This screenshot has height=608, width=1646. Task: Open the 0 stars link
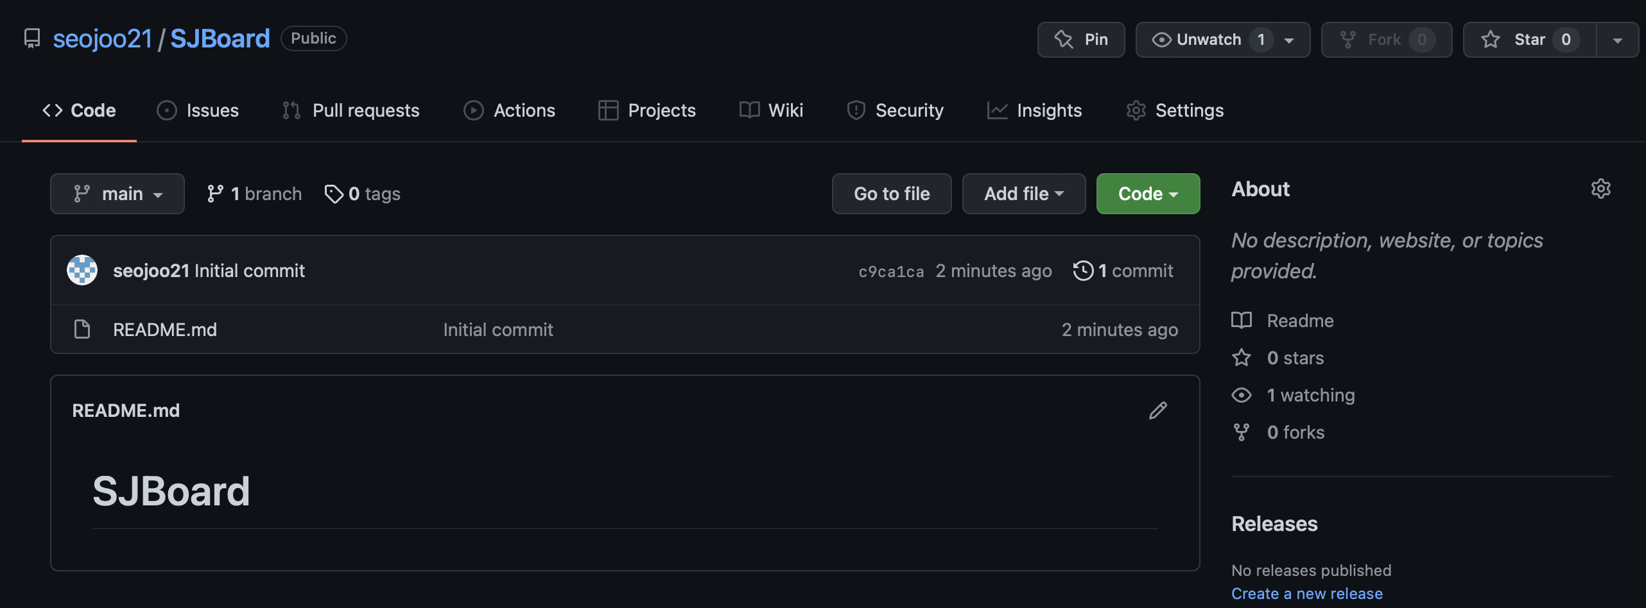point(1295,358)
